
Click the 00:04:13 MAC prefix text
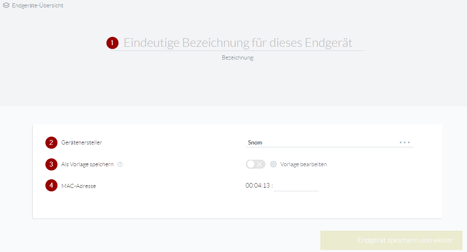[258, 186]
